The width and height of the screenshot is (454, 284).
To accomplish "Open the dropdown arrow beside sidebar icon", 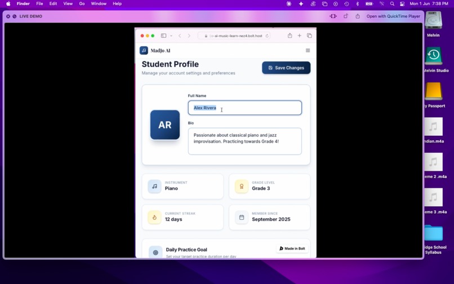I will tap(171, 35).
